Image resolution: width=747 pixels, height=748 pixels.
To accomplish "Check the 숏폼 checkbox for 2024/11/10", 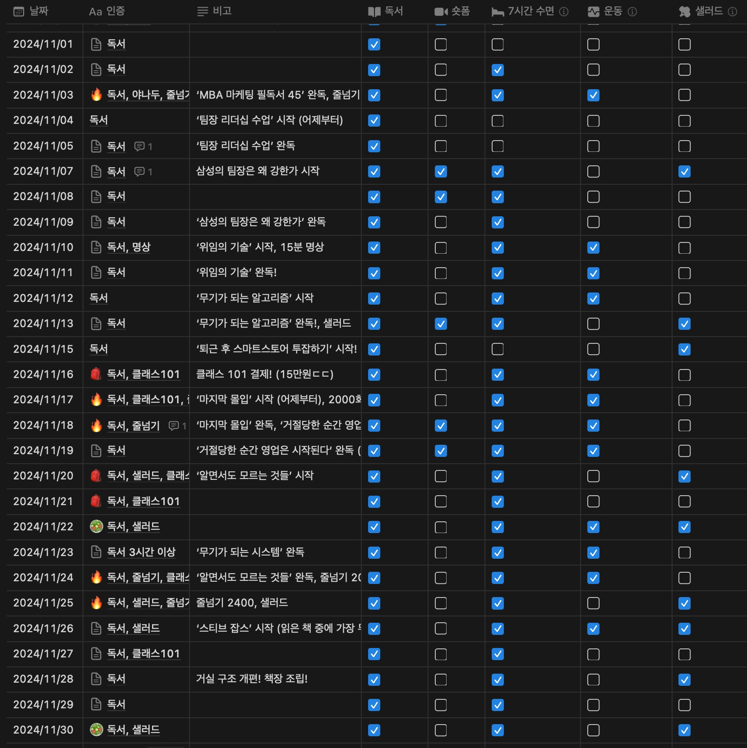I will 441,248.
